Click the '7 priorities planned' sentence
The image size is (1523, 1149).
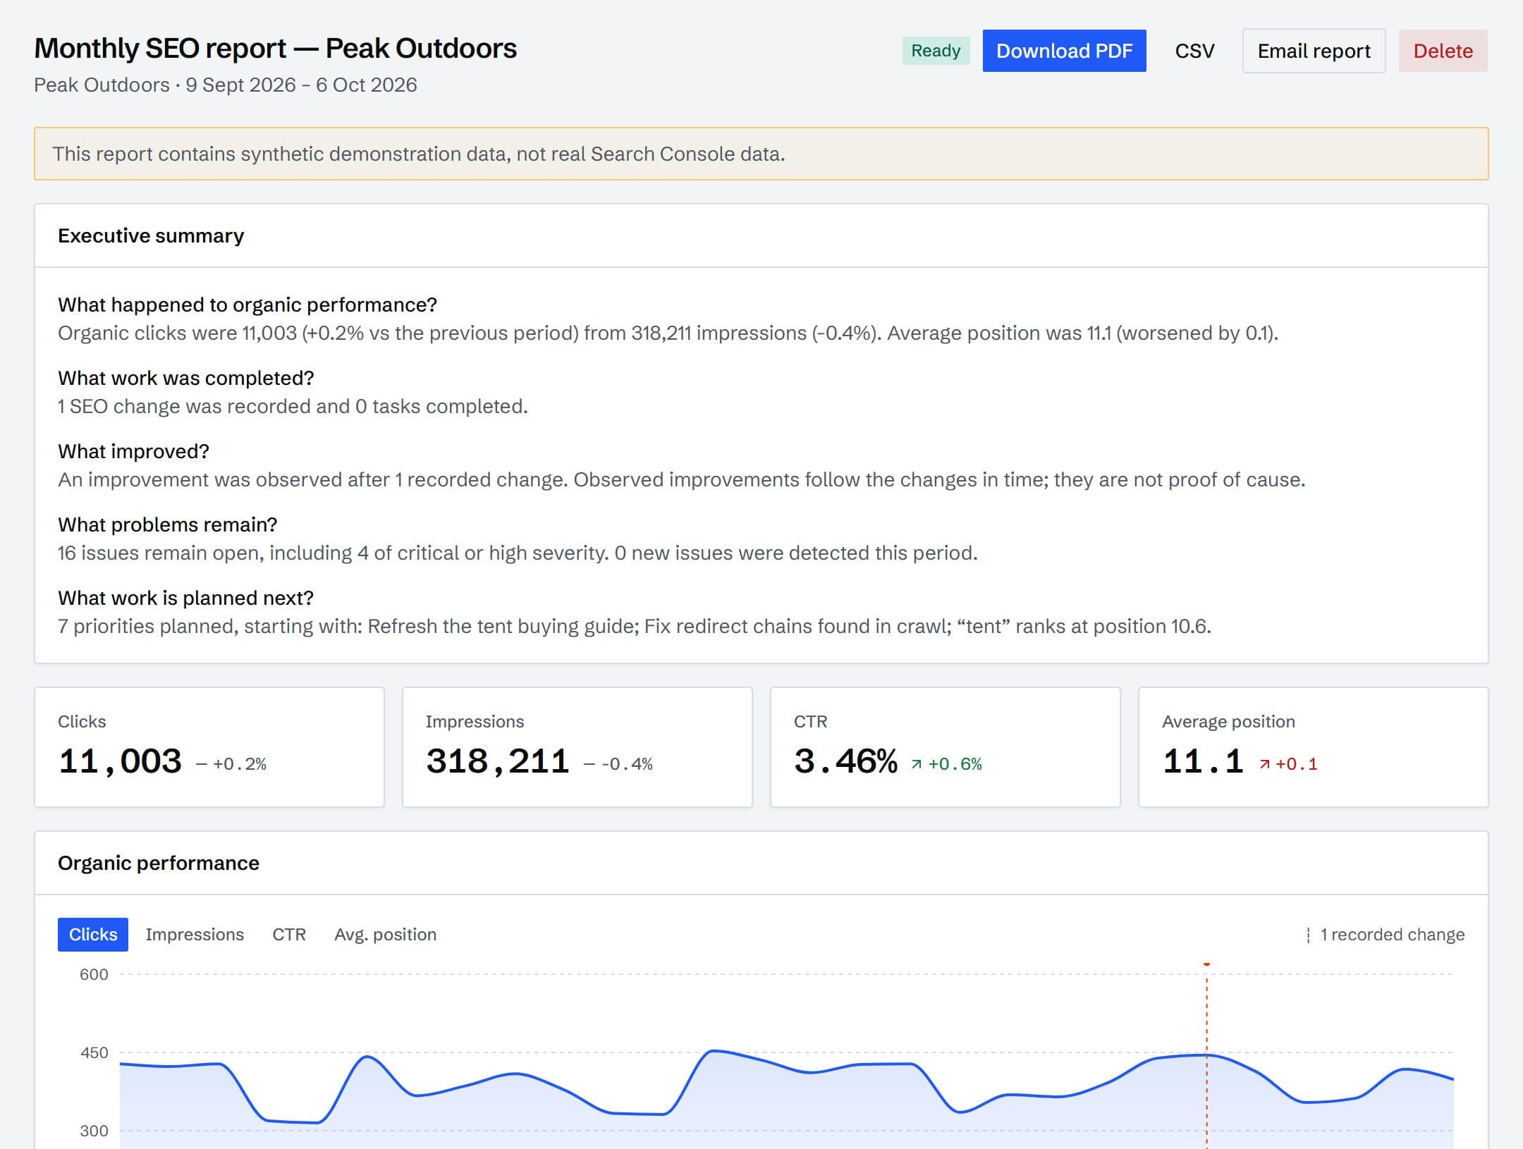tap(635, 626)
